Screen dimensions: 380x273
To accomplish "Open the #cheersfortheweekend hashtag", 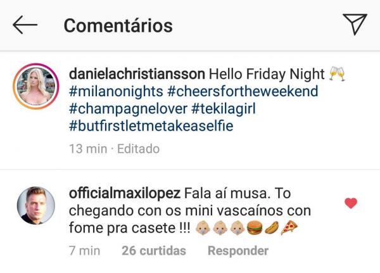I will (x=243, y=91).
